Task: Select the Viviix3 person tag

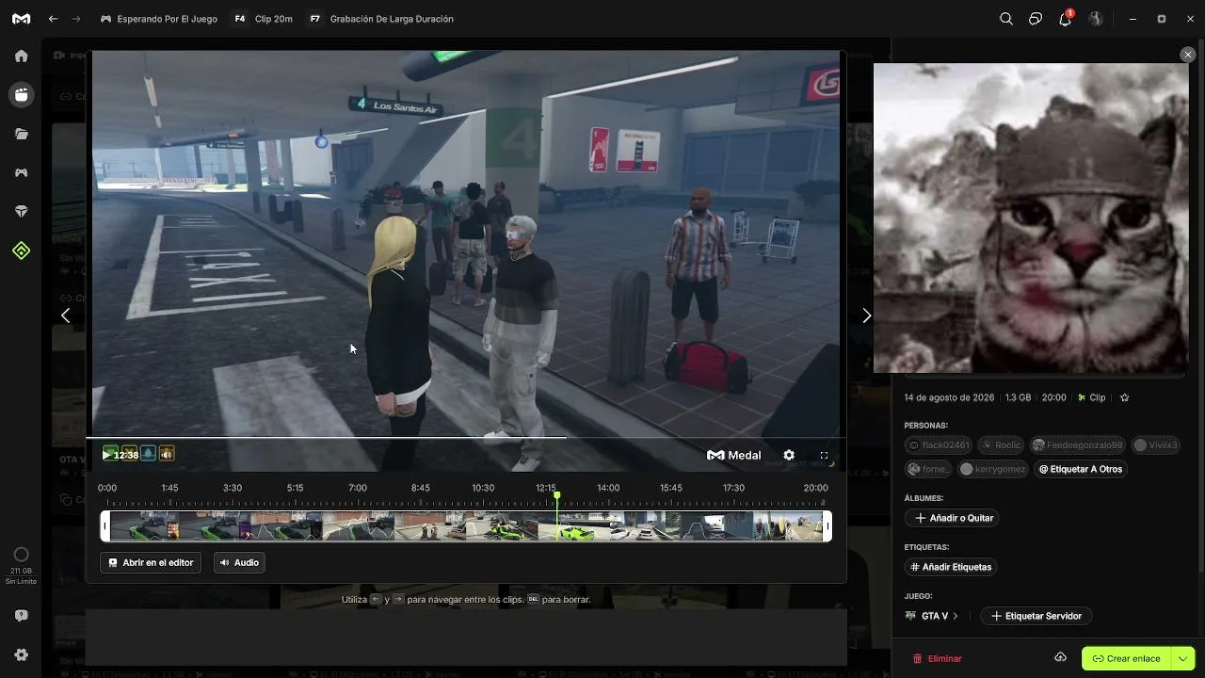Action: tap(1157, 445)
